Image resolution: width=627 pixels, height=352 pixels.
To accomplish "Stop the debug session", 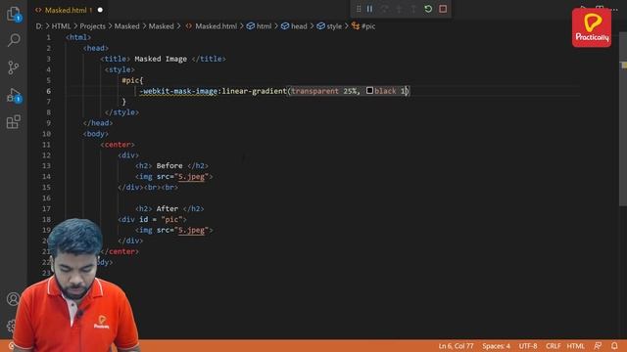I will tap(443, 9).
